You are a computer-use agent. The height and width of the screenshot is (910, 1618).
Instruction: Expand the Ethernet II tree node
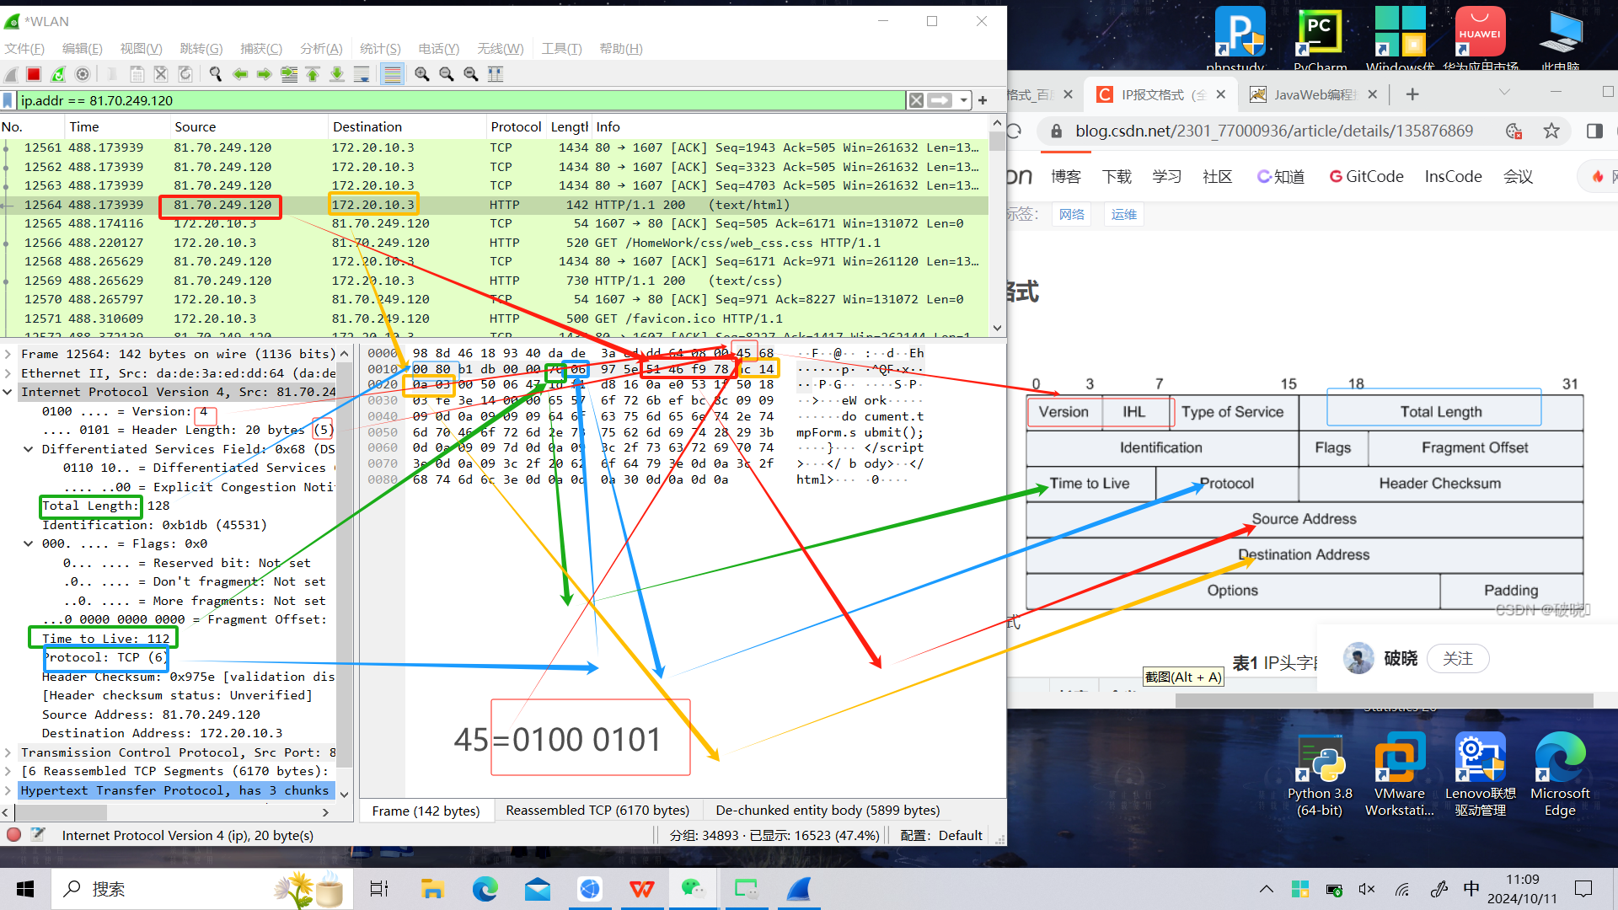click(x=8, y=373)
